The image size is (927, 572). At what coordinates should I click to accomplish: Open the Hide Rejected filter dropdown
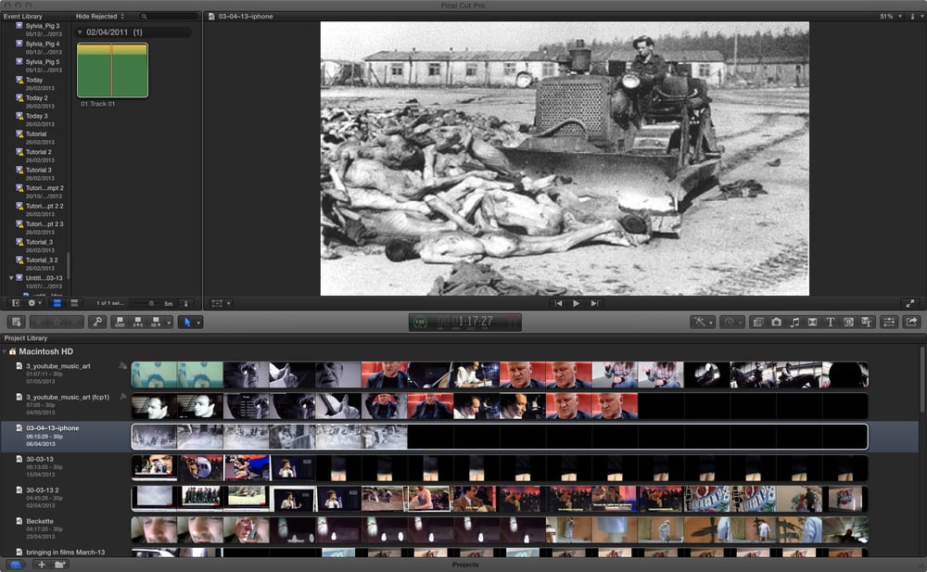pyautogui.click(x=100, y=17)
